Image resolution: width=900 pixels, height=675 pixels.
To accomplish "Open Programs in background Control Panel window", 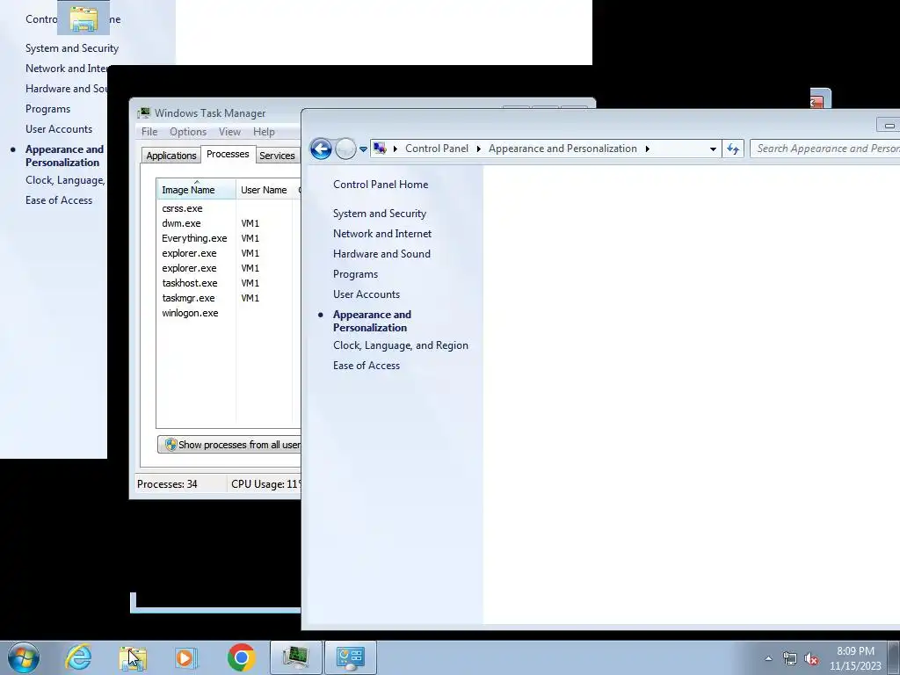I will pyautogui.click(x=47, y=109).
